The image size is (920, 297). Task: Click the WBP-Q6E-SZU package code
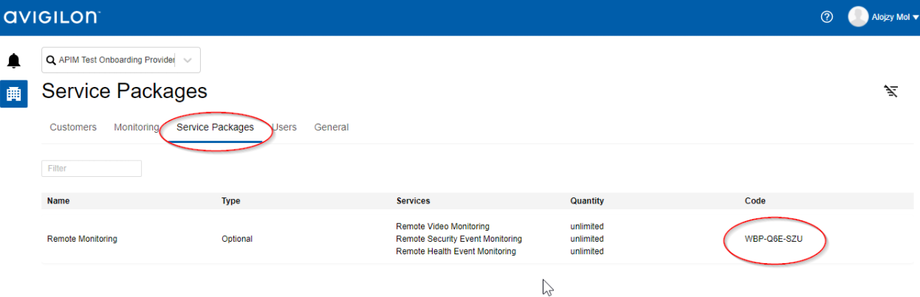pos(773,239)
